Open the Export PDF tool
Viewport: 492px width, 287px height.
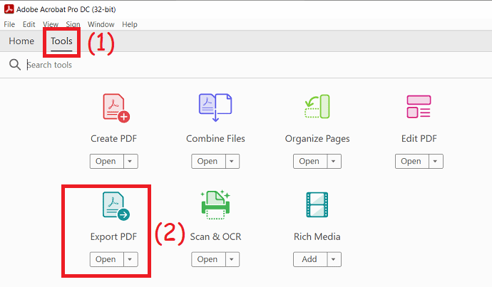pyautogui.click(x=107, y=259)
